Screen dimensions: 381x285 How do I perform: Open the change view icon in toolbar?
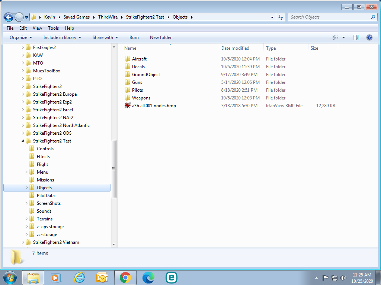(x=336, y=37)
